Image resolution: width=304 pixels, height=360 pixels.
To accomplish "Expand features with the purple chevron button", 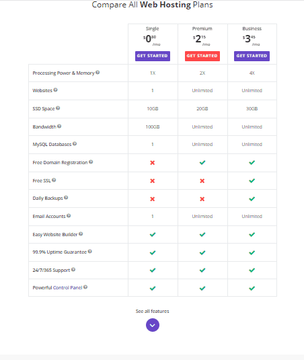I will tap(153, 325).
